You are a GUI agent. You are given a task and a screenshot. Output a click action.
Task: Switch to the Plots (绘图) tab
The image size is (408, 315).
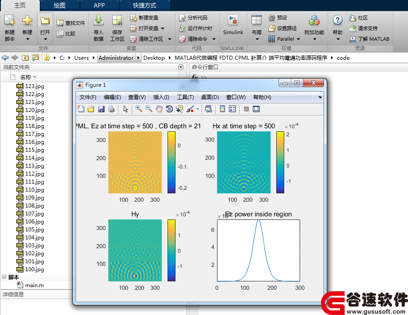pyautogui.click(x=60, y=5)
